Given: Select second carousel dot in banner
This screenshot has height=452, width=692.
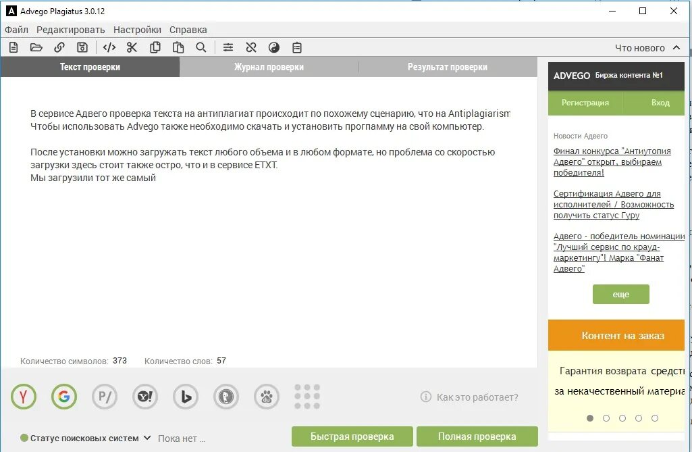Looking at the screenshot, I should (606, 418).
